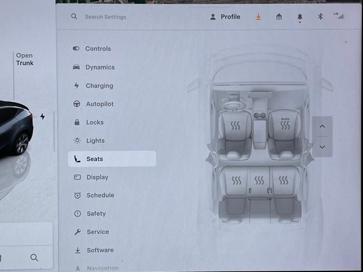Image resolution: width=363 pixels, height=272 pixels.
Task: Open the notifications bell icon
Action: pos(299,17)
